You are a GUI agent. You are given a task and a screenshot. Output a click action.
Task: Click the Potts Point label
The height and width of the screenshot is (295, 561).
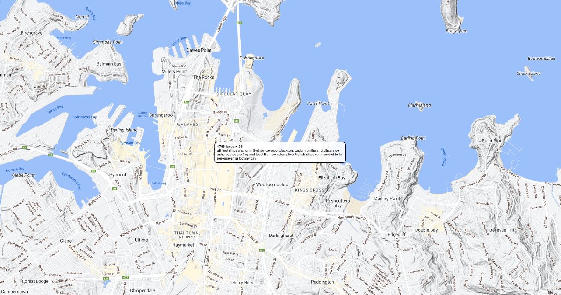click(318, 103)
